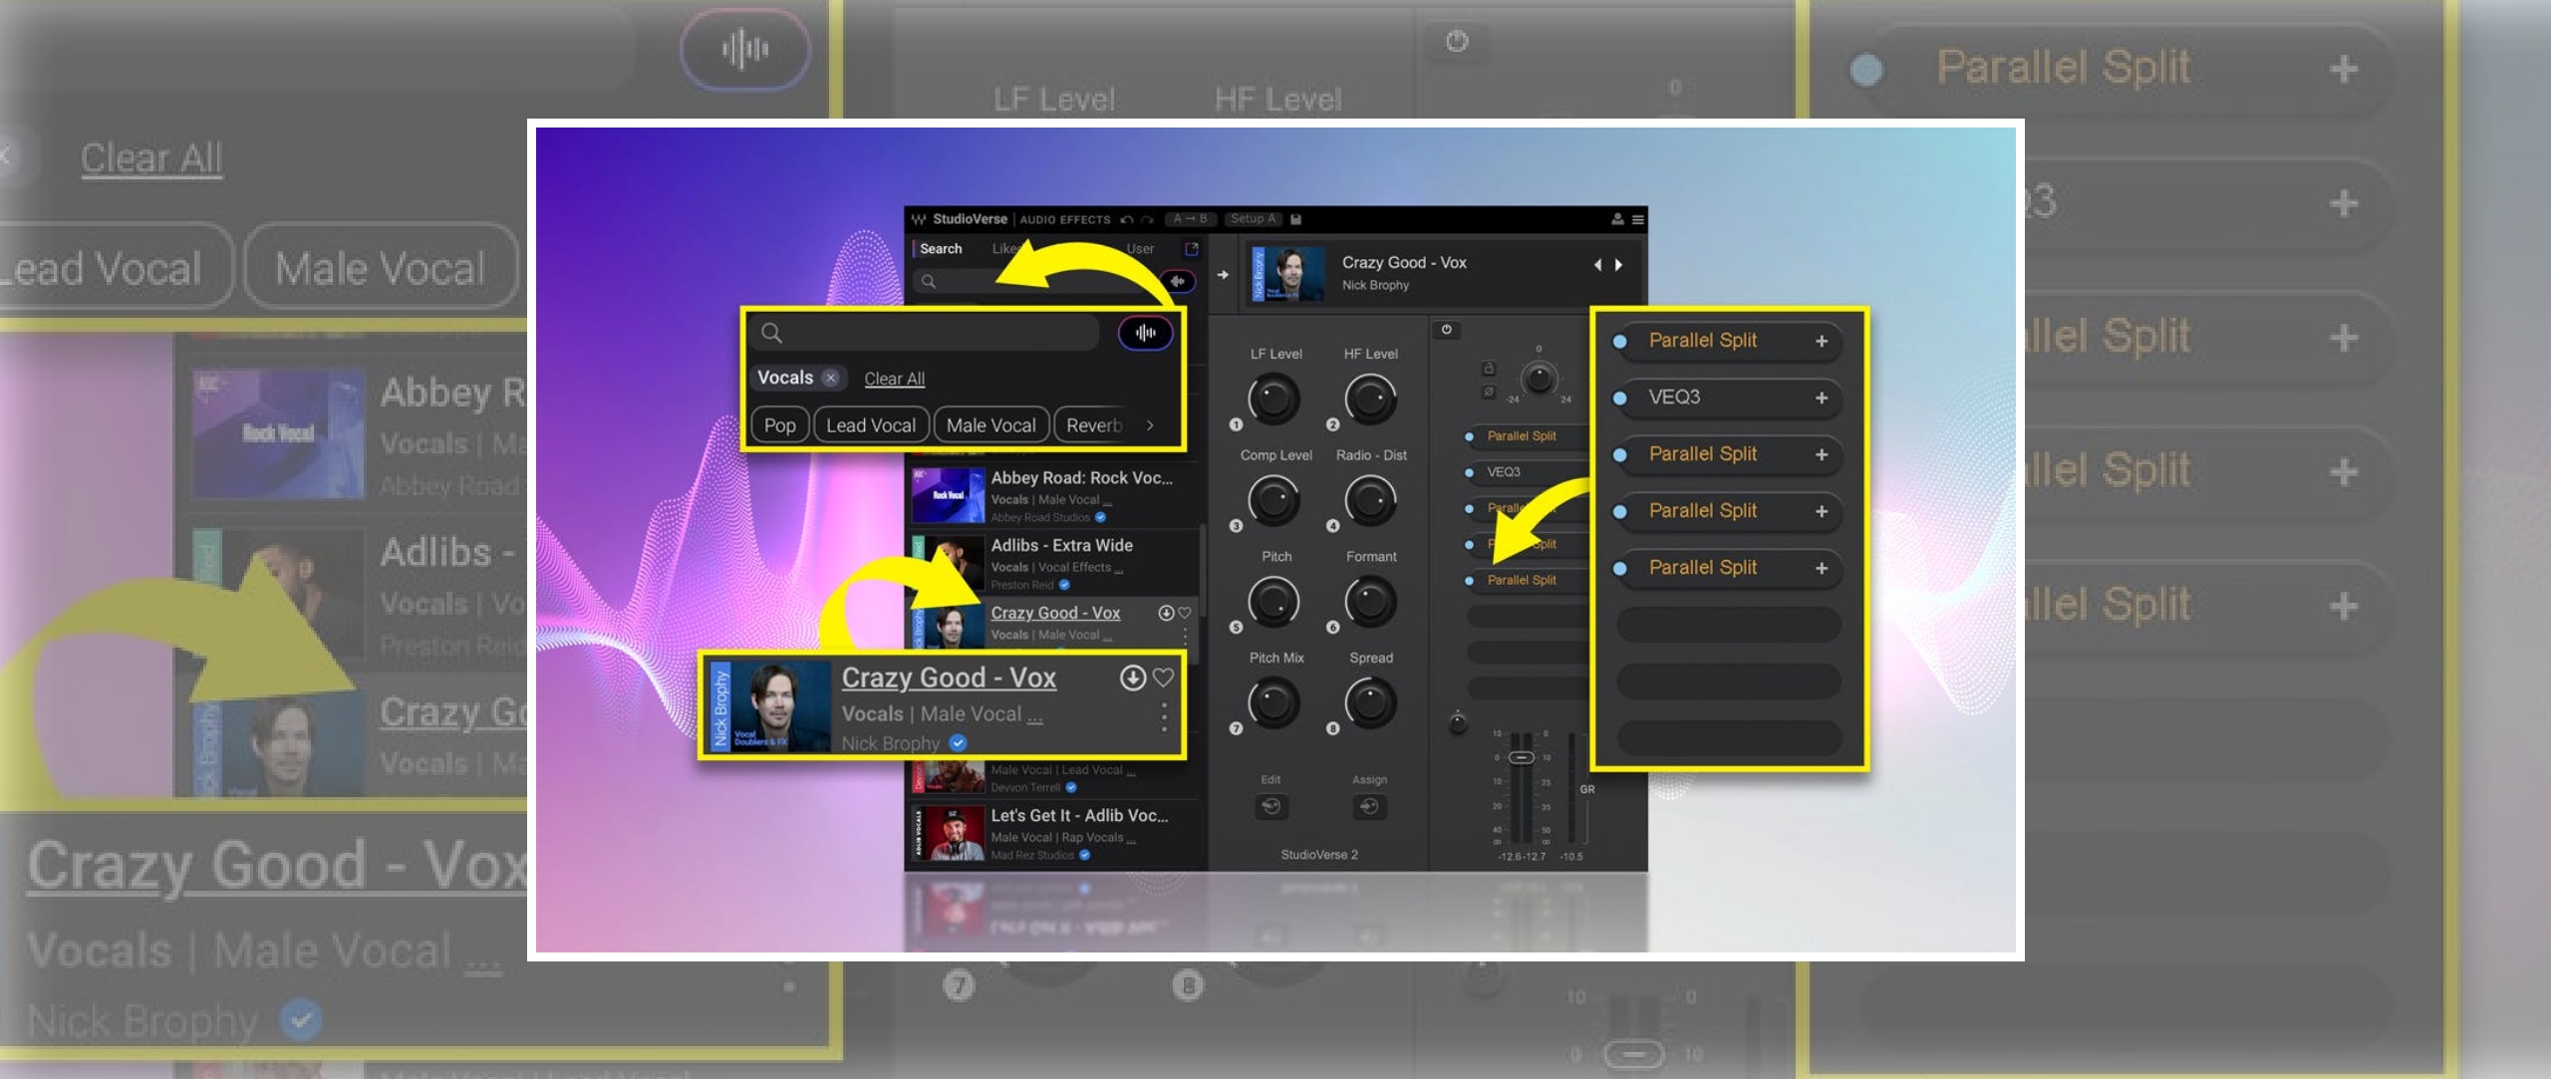Click the A→B copy button
Image resolution: width=2551 pixels, height=1079 pixels.
(1190, 219)
